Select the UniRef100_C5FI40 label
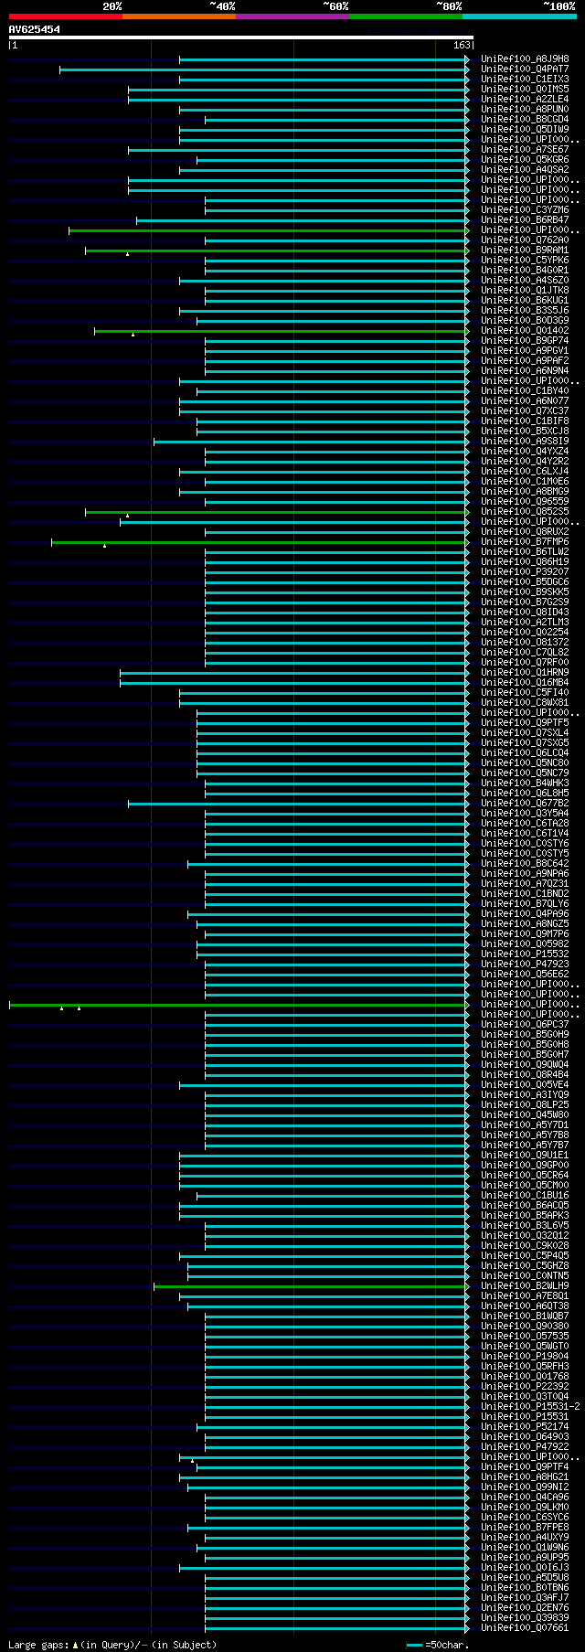The height and width of the screenshot is (1652, 585). coord(525,693)
